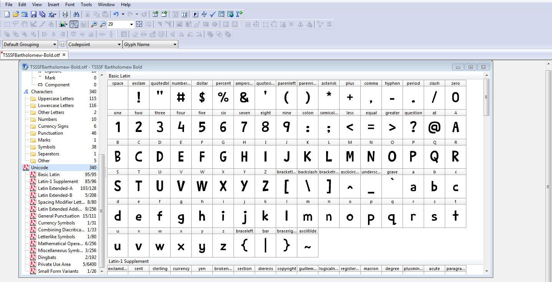Click the Add Characters icon
The height and width of the screenshot is (282, 552).
point(156,14)
